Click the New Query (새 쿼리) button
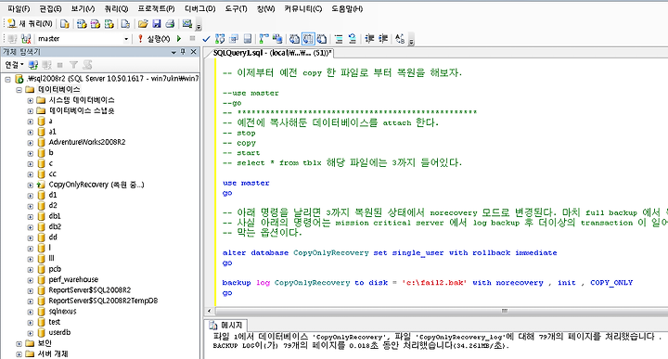This screenshot has height=359, width=668. 30,24
